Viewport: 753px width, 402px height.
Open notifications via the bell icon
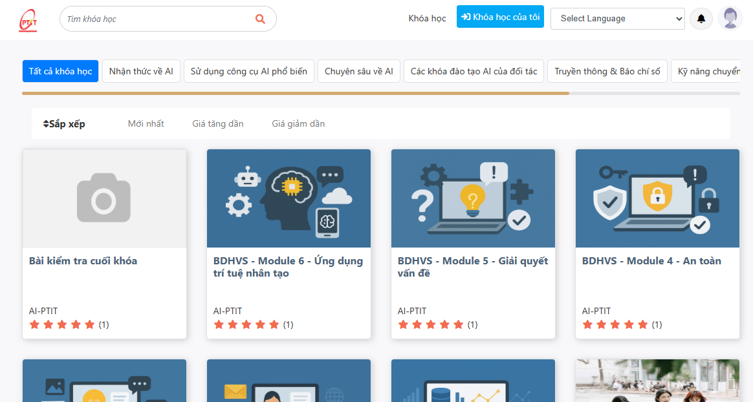[x=701, y=19]
